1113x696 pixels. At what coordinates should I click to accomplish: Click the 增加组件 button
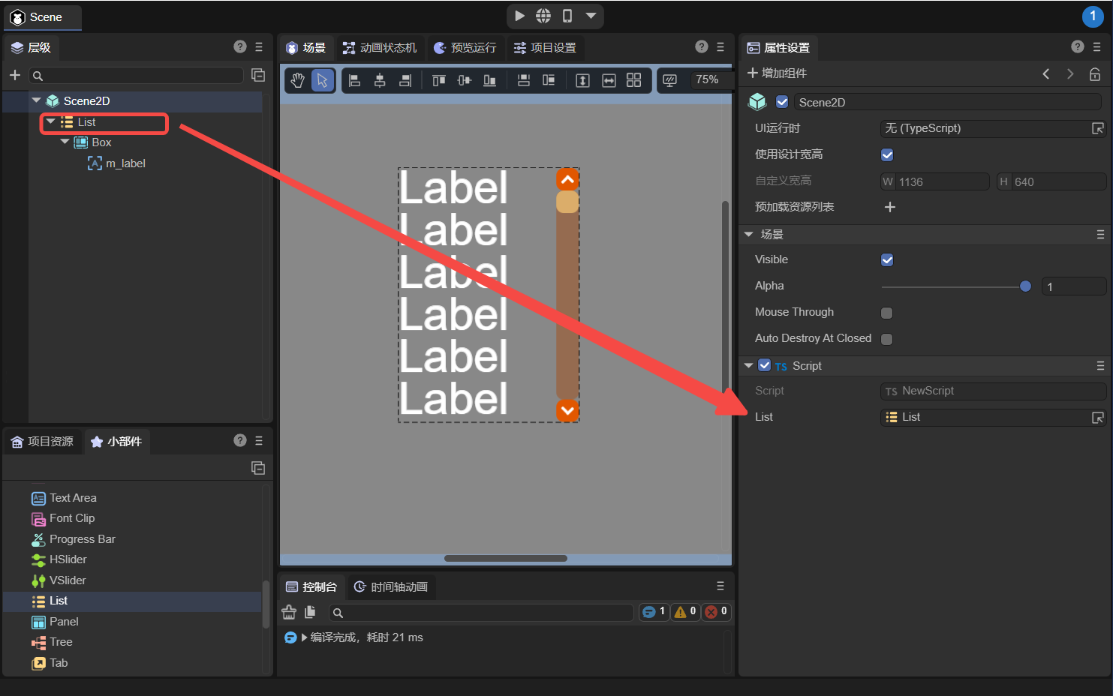coord(778,73)
